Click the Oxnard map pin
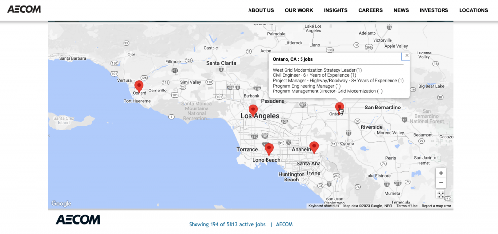The width and height of the screenshot is (498, 234). (x=139, y=87)
